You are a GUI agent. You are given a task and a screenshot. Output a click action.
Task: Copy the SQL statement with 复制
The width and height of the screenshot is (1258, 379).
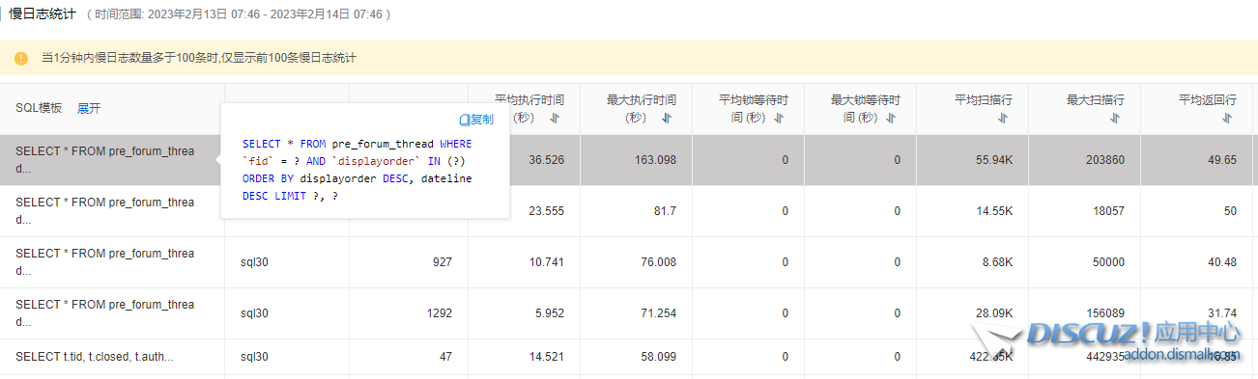481,120
